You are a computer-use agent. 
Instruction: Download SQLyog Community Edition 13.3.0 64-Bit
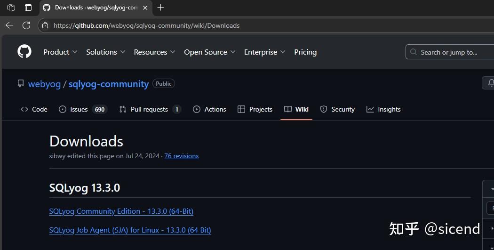(x=121, y=211)
